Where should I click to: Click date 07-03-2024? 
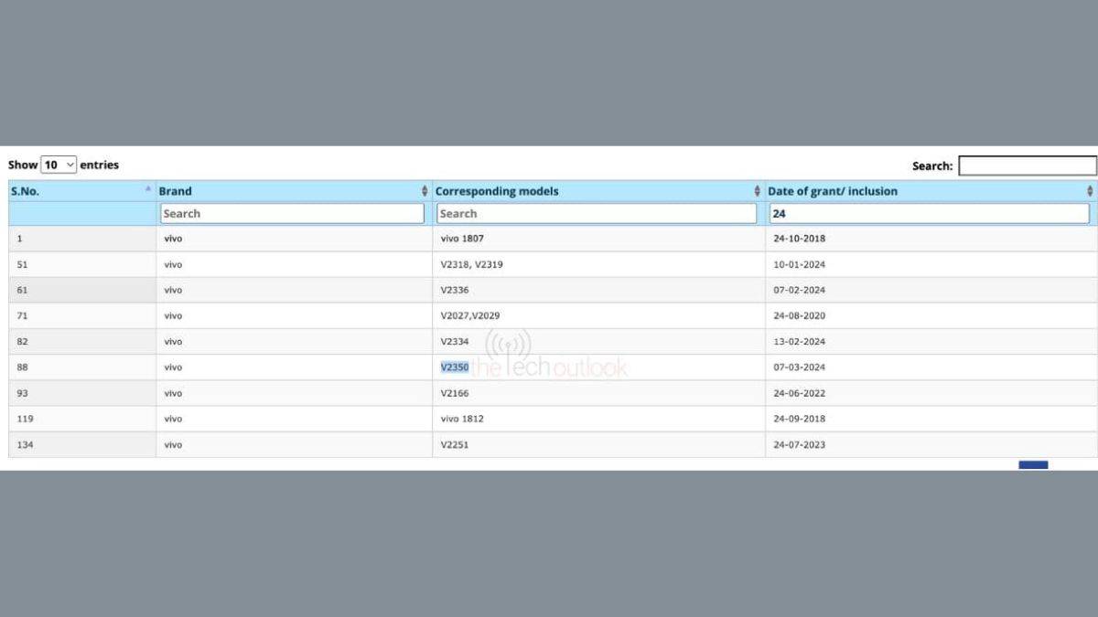(799, 367)
